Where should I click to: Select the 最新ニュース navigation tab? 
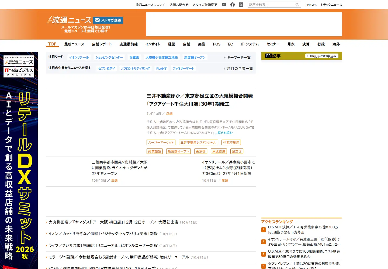pos(74,44)
